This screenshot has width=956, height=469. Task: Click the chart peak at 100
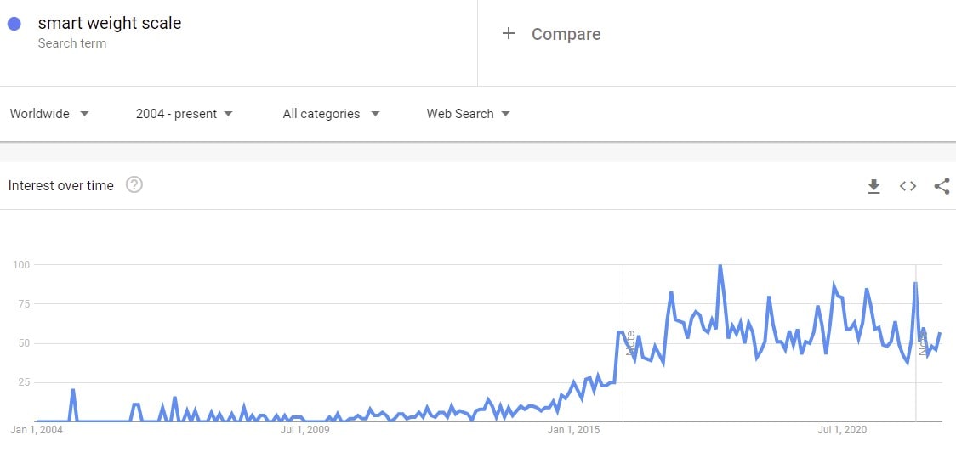[x=720, y=266]
